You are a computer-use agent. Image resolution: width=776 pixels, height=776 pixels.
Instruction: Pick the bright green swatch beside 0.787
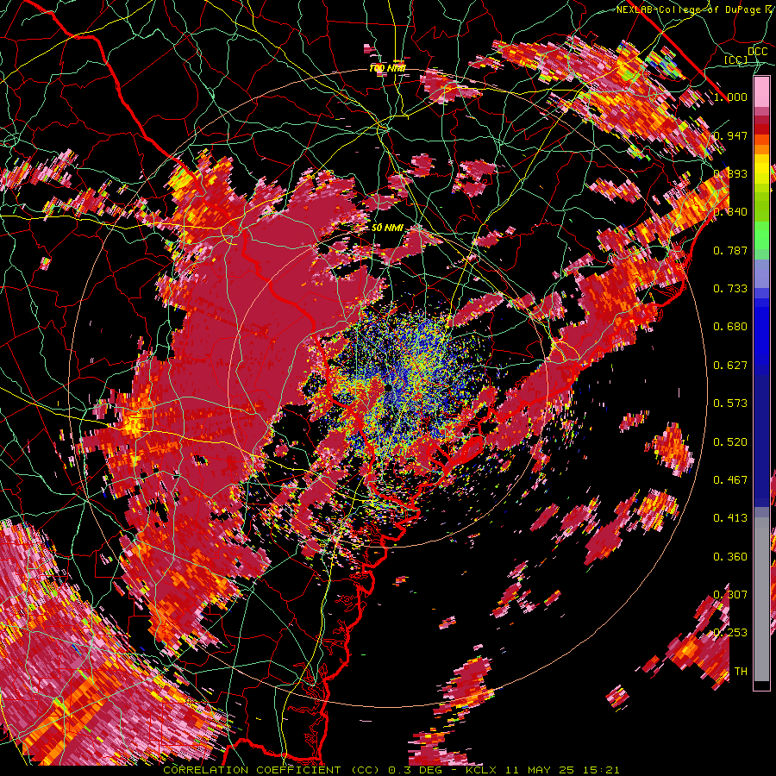[x=761, y=240]
